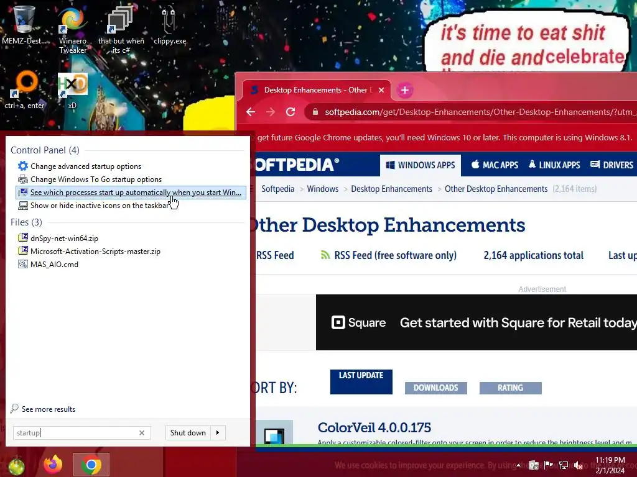
Task: Select the Mac Apps tab on Softpedia
Action: pyautogui.click(x=495, y=165)
